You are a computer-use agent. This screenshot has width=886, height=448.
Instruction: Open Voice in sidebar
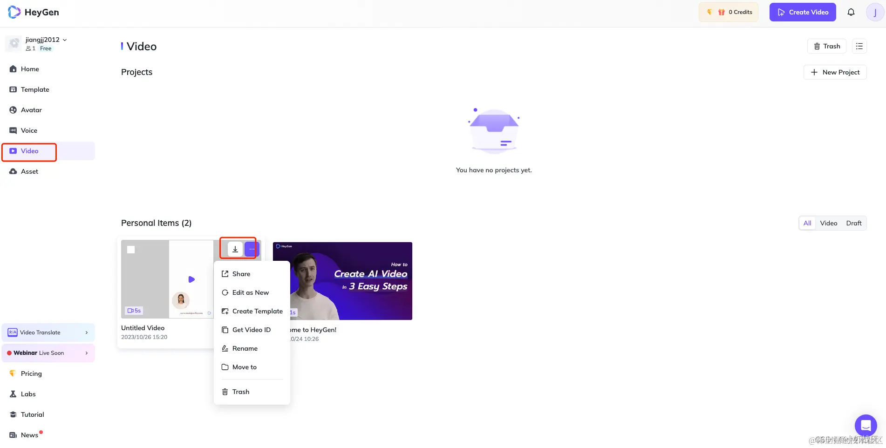click(48, 130)
